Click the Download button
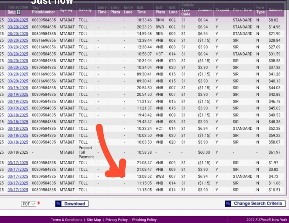This screenshot has height=223, width=289. pos(72,204)
